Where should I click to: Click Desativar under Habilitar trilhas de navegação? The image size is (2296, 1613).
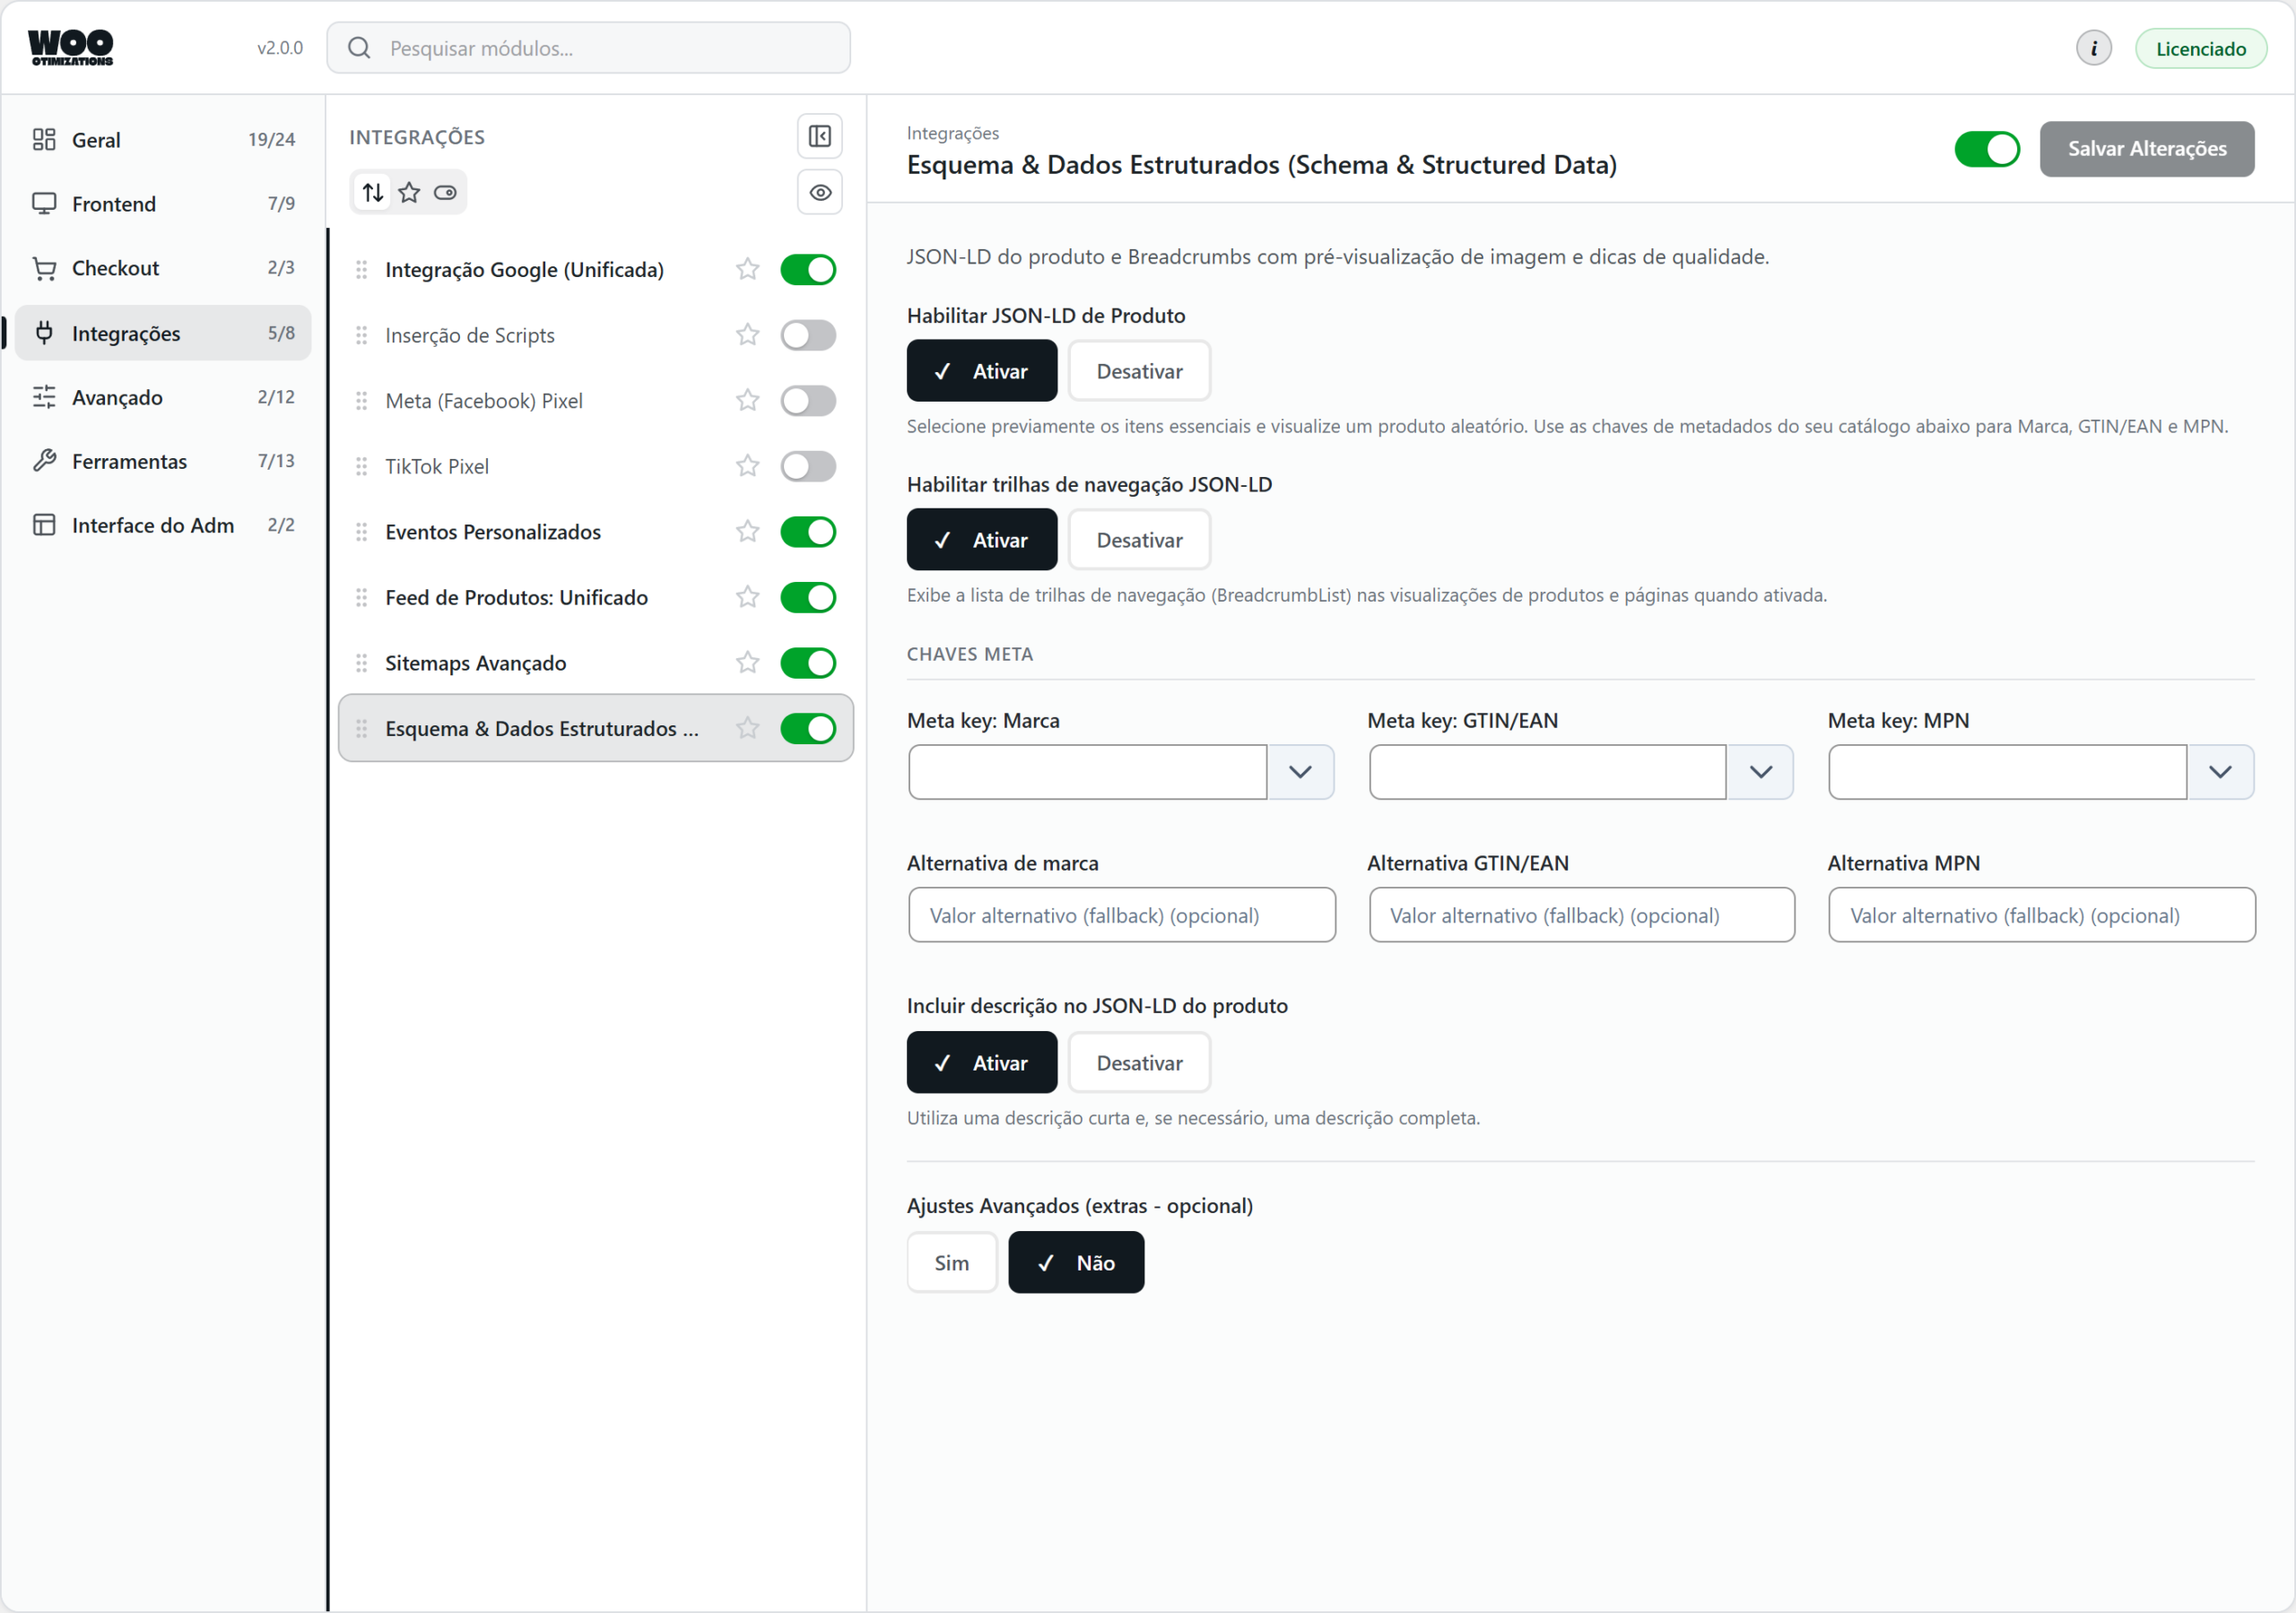1139,540
